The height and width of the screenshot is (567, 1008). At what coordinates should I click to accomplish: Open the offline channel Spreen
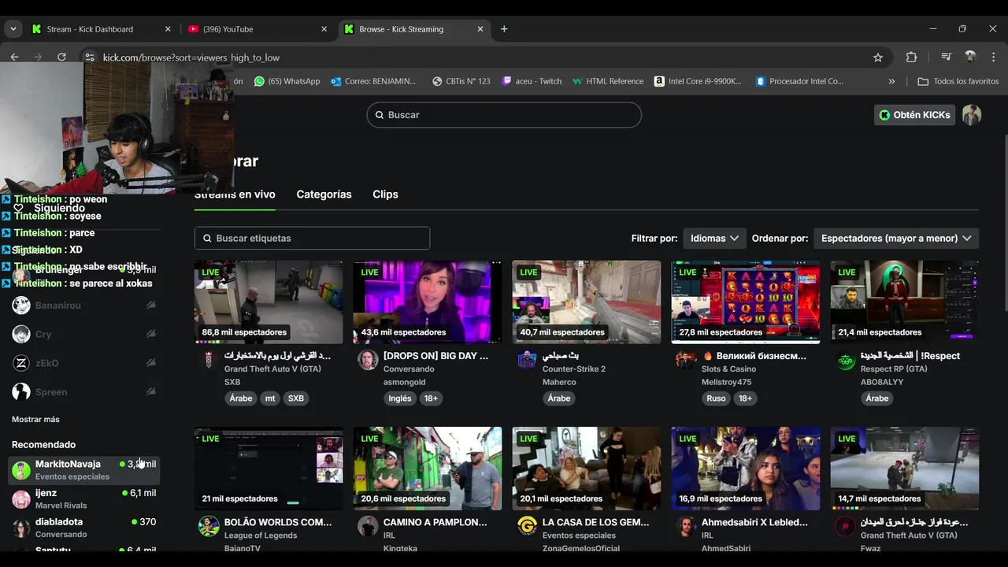coord(83,392)
